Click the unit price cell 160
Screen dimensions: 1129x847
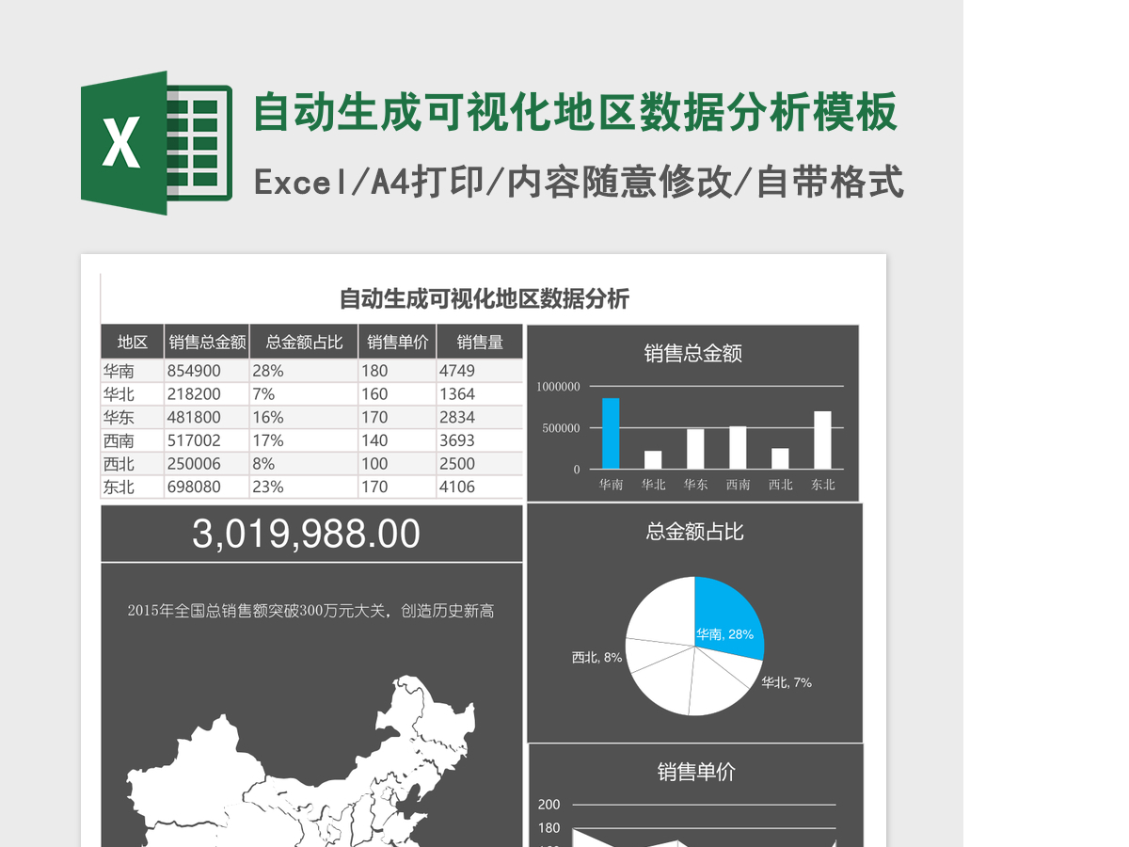tap(397, 394)
